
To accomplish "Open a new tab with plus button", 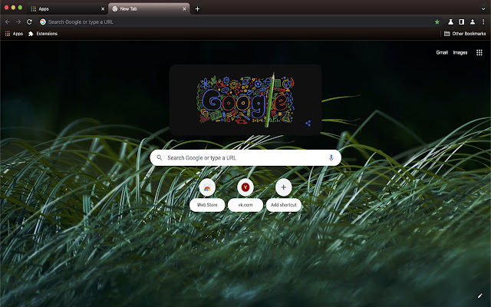I will tap(197, 8).
